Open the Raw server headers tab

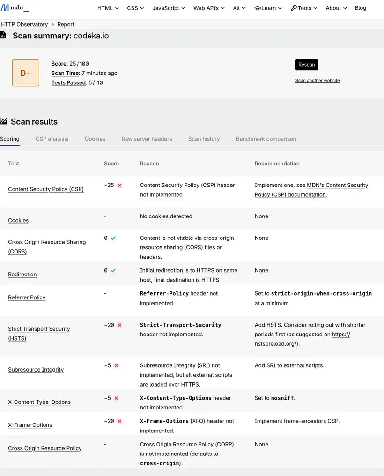(x=147, y=139)
